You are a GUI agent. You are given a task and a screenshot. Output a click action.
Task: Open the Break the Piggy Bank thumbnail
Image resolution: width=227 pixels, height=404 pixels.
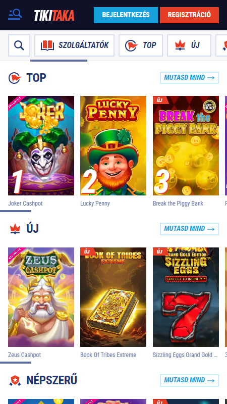pyautogui.click(x=186, y=145)
